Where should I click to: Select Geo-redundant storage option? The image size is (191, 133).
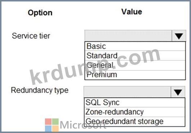pyautogui.click(x=134, y=122)
